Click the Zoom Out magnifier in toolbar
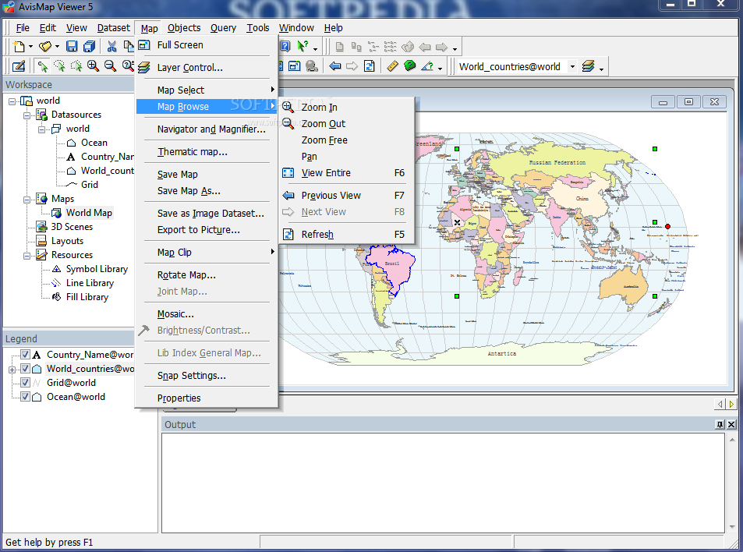This screenshot has height=552, width=743. tap(110, 66)
